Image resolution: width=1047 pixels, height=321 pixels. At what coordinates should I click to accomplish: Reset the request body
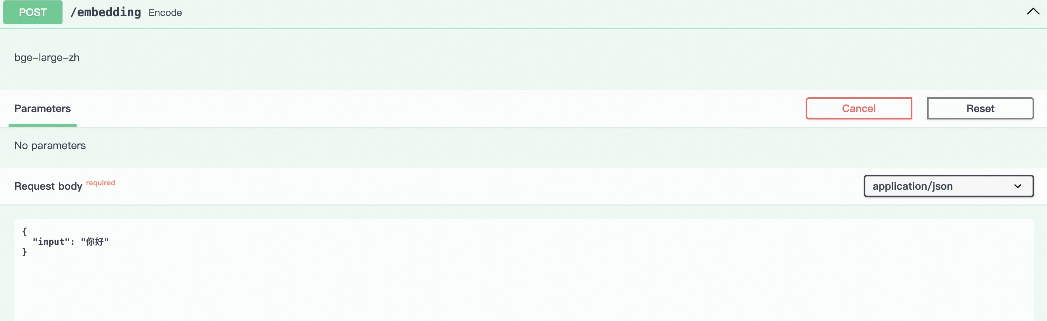pos(980,108)
